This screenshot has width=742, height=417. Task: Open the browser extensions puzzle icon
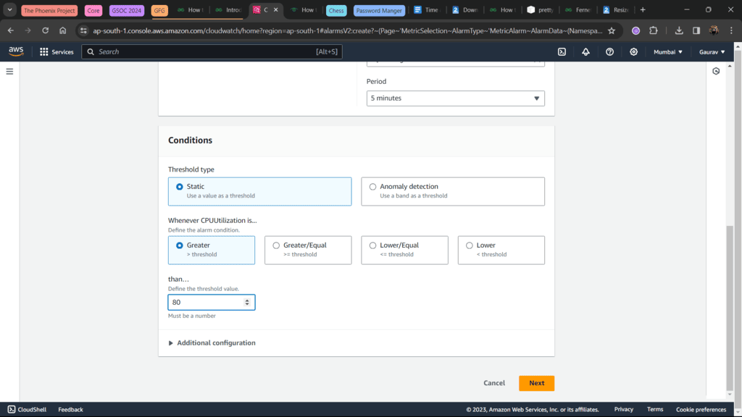pos(654,30)
